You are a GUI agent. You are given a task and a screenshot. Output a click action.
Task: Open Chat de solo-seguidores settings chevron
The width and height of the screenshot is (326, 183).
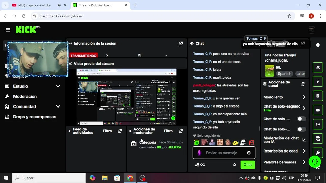pos(304,108)
